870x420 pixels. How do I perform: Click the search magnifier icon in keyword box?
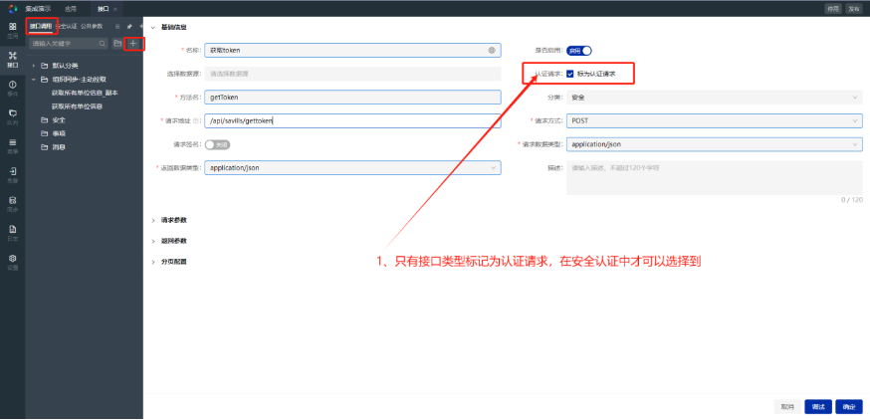coord(103,43)
